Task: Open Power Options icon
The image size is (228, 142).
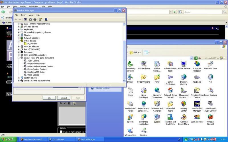Action: 210,92
